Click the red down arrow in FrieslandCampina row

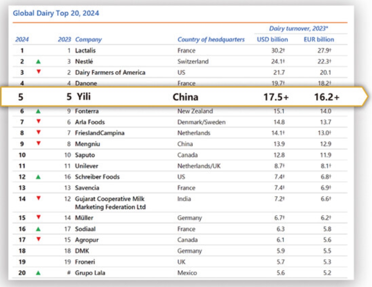[38, 132]
